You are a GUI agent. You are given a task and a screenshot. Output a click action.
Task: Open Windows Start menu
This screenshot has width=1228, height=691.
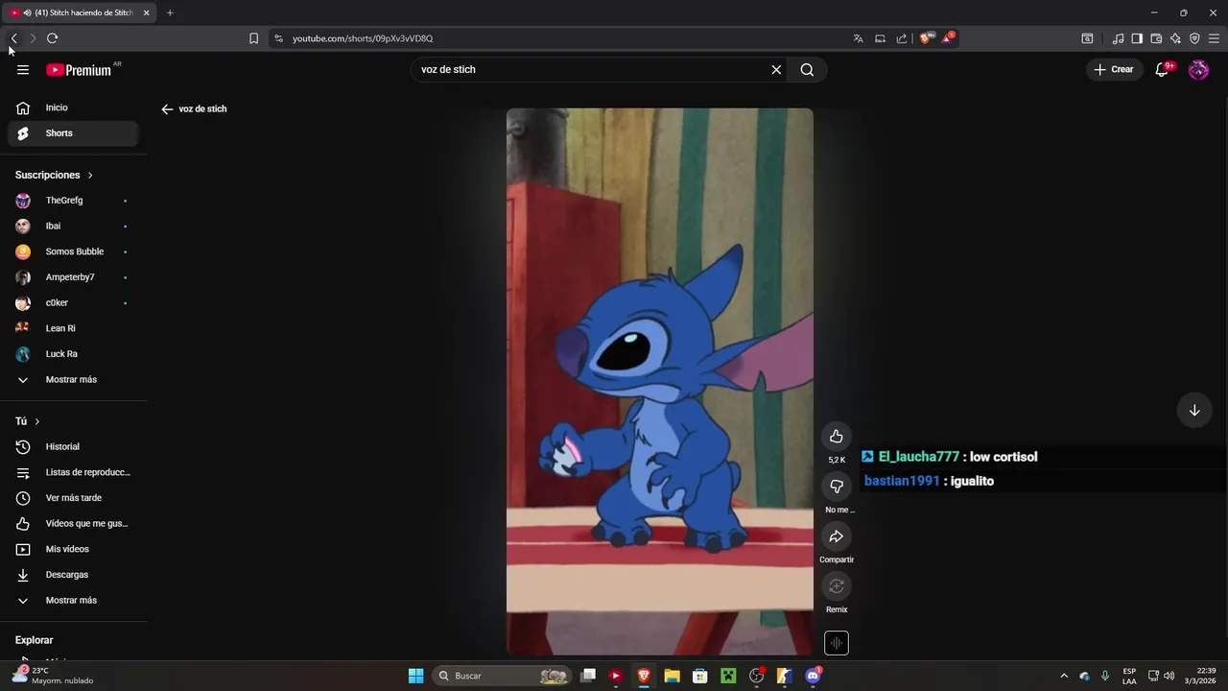click(x=415, y=676)
